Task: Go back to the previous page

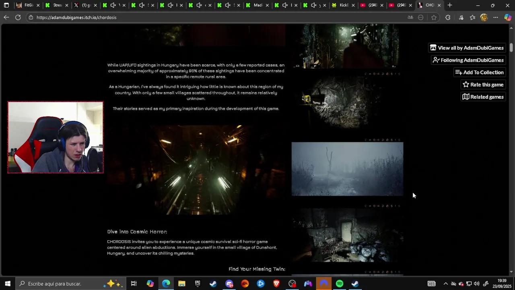Action: 6,17
